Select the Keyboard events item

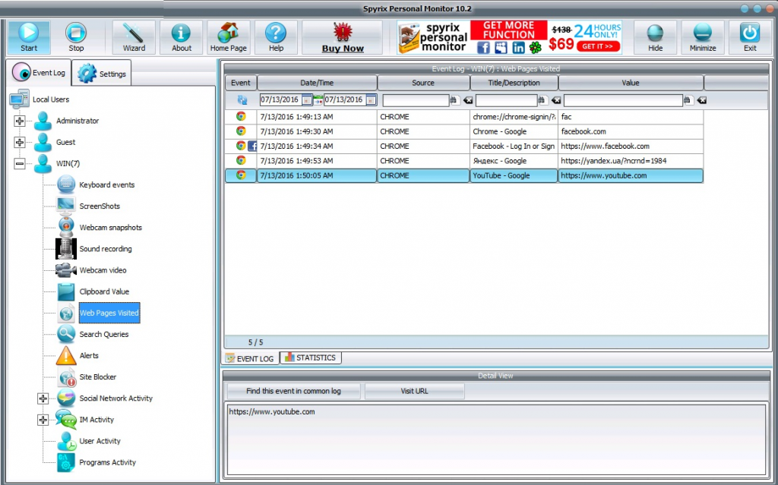106,185
